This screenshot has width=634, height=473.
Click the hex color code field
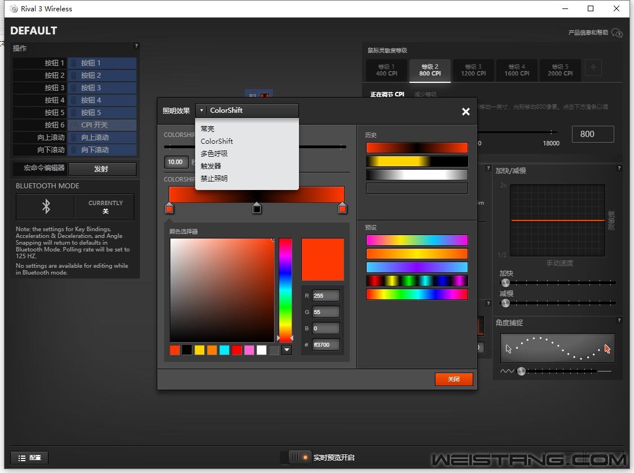click(326, 345)
